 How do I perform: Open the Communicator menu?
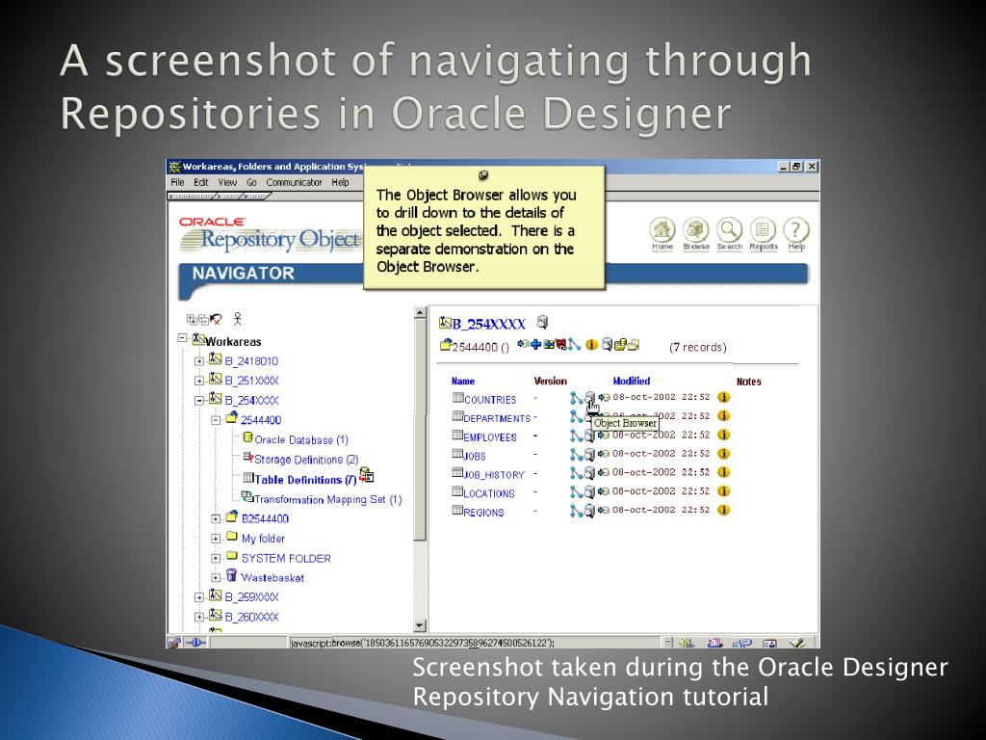(x=294, y=182)
